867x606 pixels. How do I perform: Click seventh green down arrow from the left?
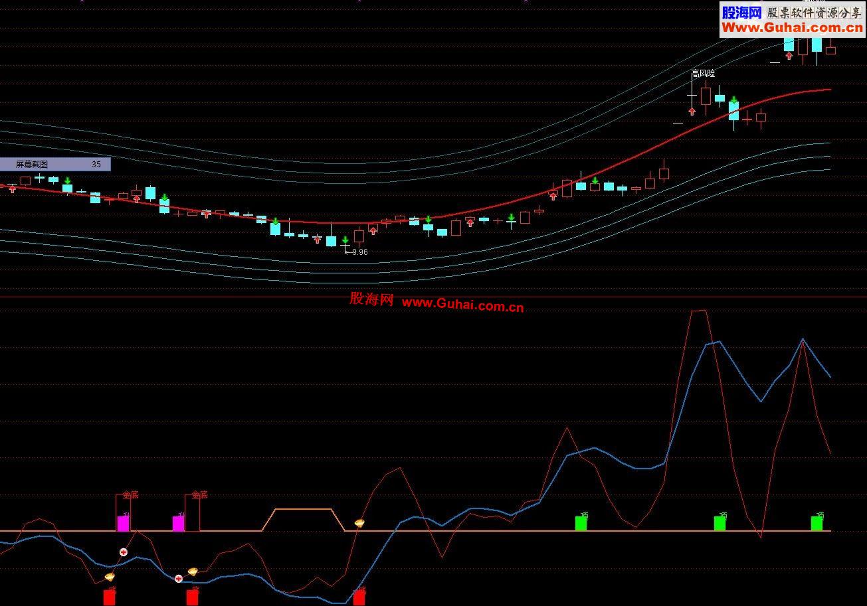595,181
